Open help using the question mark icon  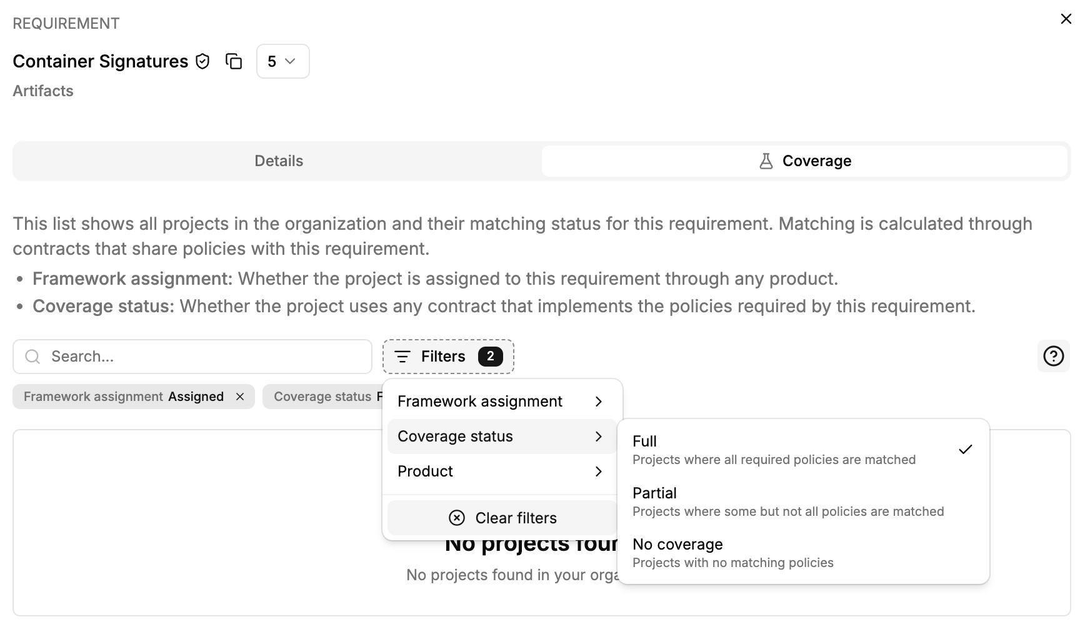tap(1052, 356)
